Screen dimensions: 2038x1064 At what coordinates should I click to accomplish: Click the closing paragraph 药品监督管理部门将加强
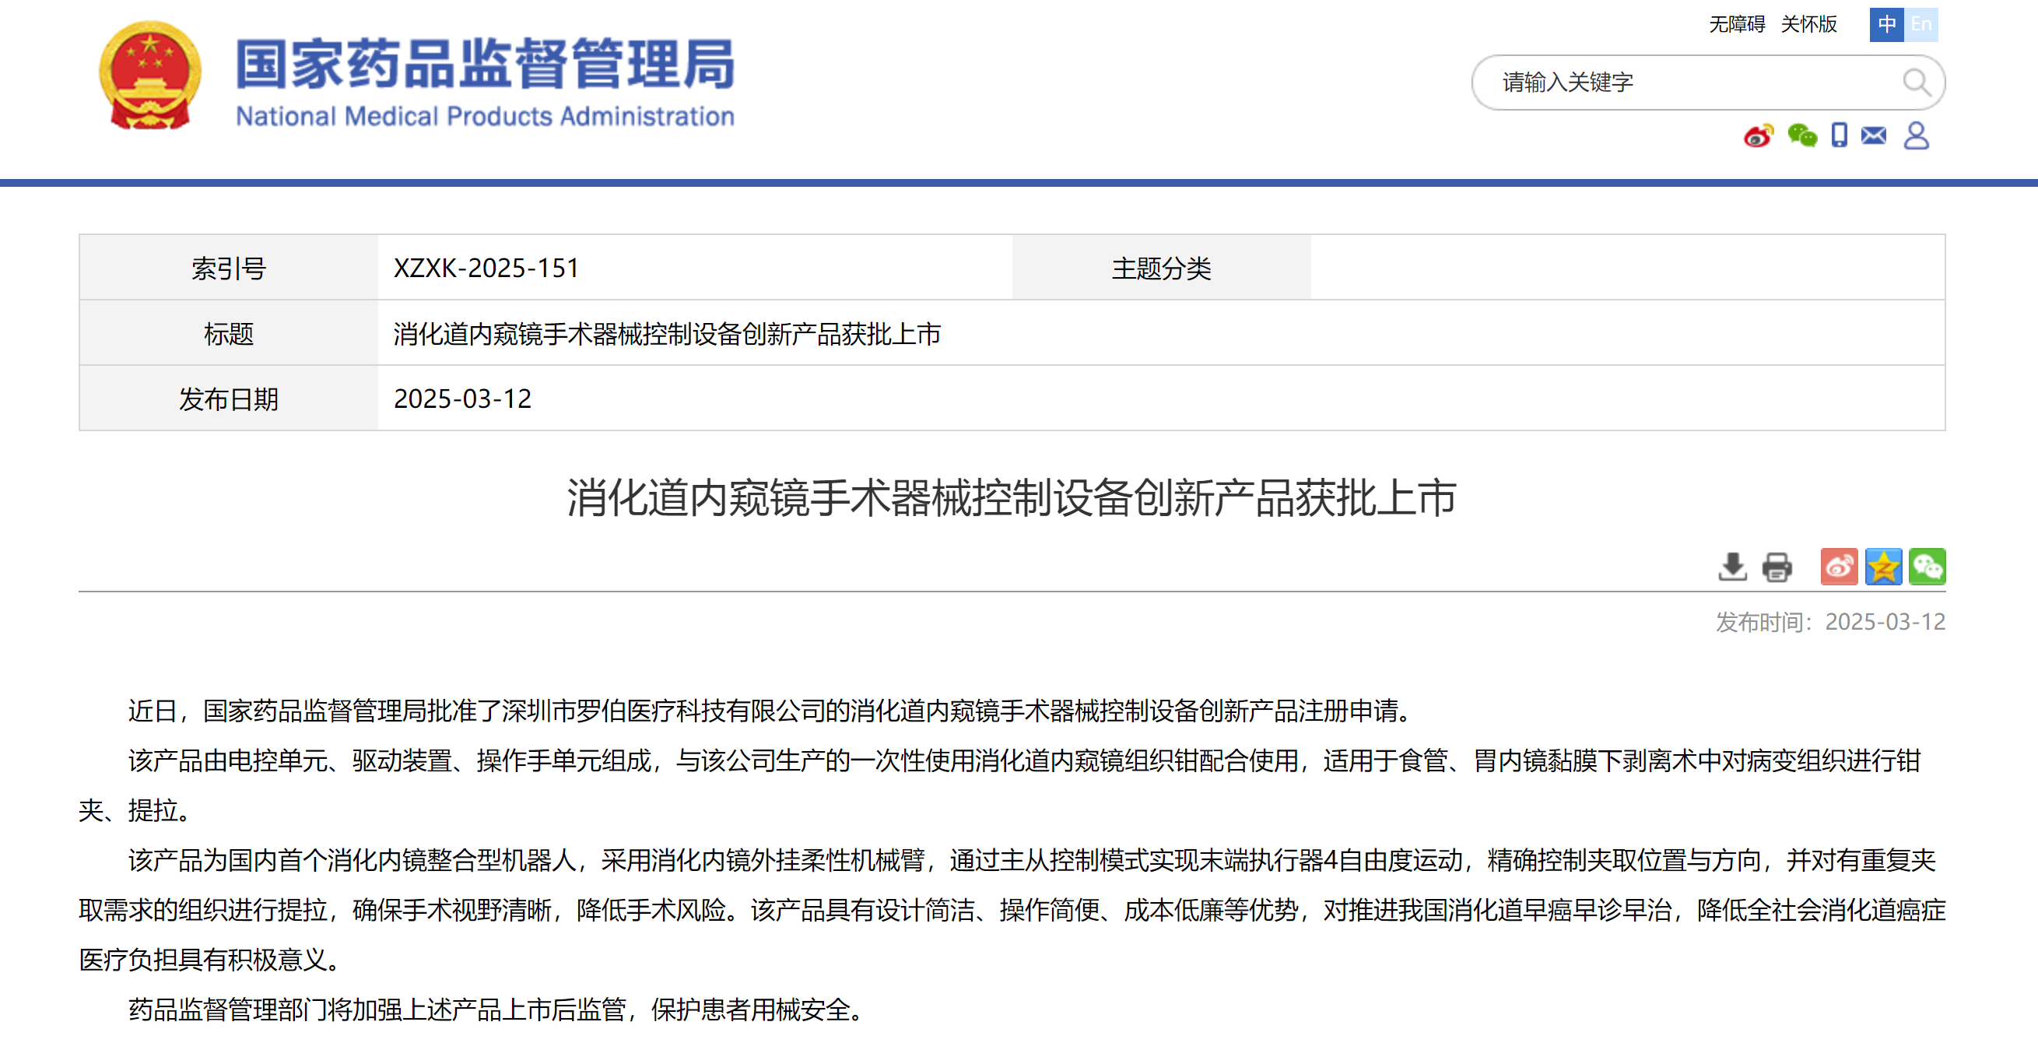click(x=497, y=1010)
